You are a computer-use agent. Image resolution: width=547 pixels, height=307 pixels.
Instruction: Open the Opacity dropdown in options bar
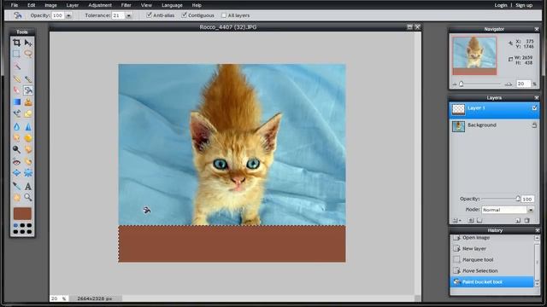point(68,15)
